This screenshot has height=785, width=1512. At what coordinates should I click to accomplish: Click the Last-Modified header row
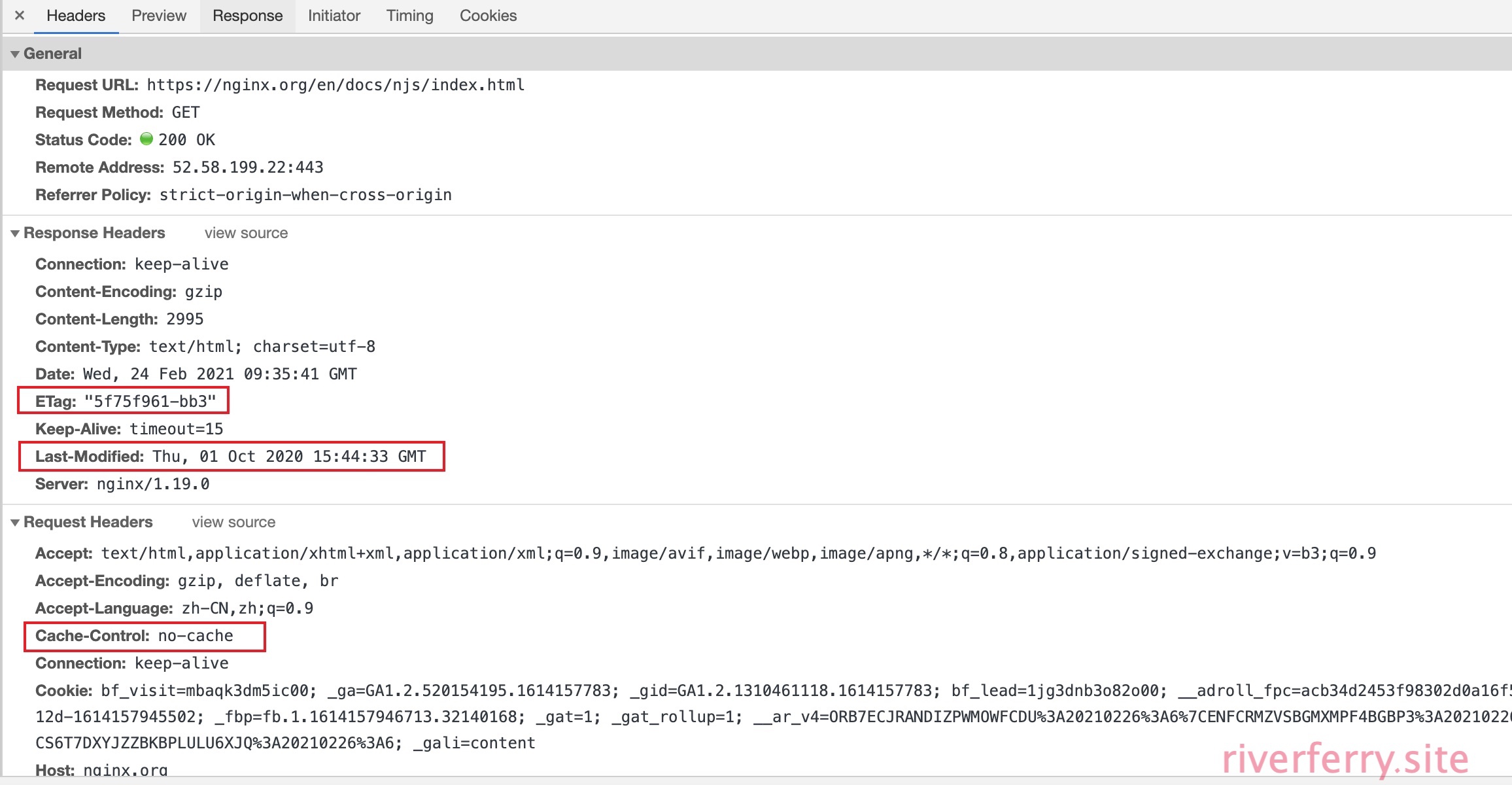(x=231, y=457)
